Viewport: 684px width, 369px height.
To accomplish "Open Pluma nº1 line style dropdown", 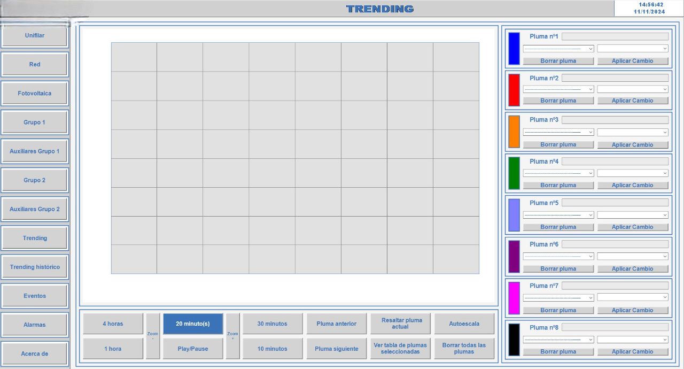I will [558, 49].
